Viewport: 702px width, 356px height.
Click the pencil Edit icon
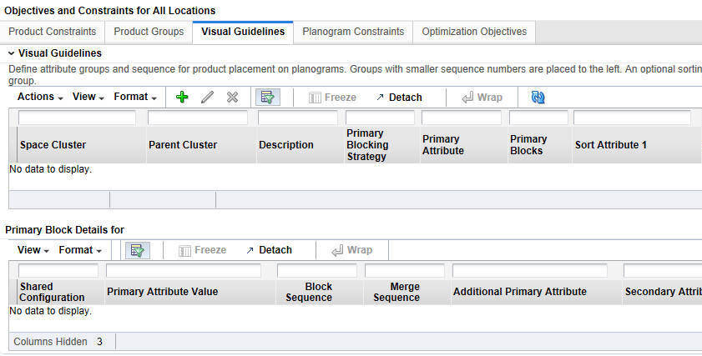(x=207, y=98)
